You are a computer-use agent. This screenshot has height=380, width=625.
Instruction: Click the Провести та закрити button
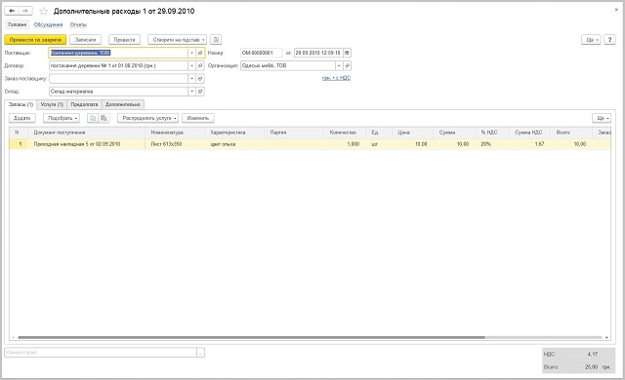point(35,40)
